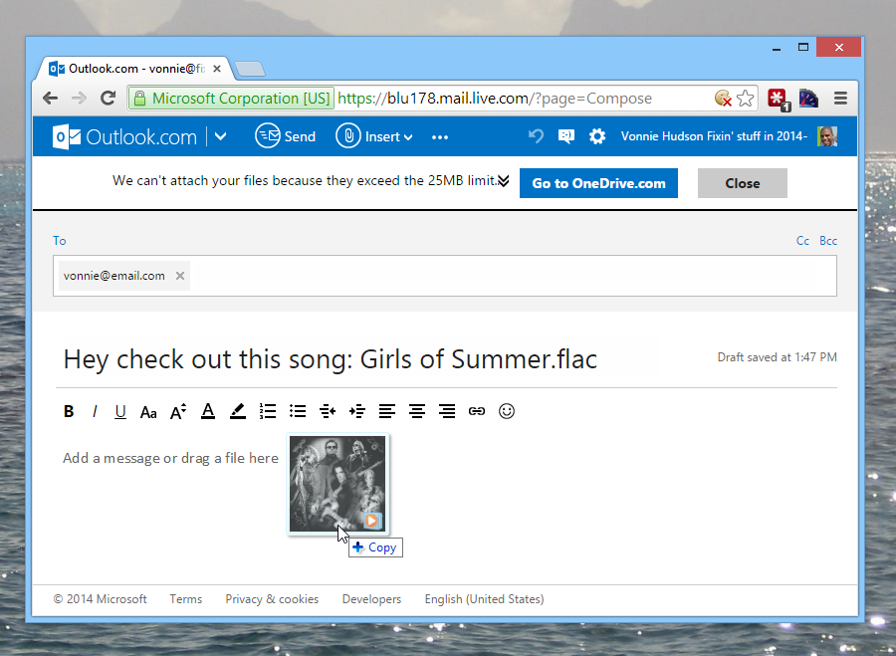
Task: Click the Outlook.com logo
Action: (124, 136)
